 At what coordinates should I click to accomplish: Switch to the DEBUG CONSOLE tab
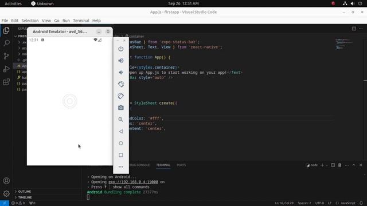pos(139,165)
